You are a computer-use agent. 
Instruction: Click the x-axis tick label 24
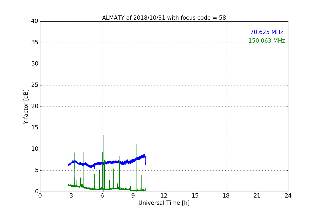(288, 195)
